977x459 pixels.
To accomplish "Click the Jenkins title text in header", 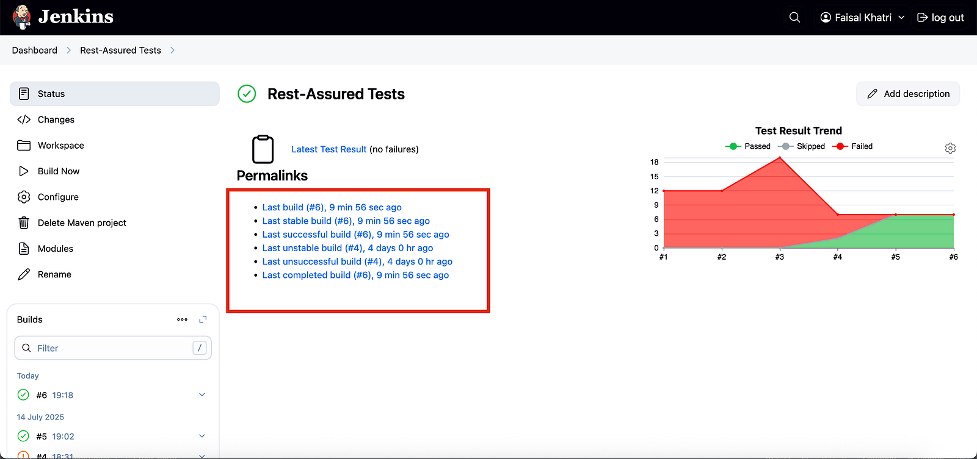I will click(76, 17).
